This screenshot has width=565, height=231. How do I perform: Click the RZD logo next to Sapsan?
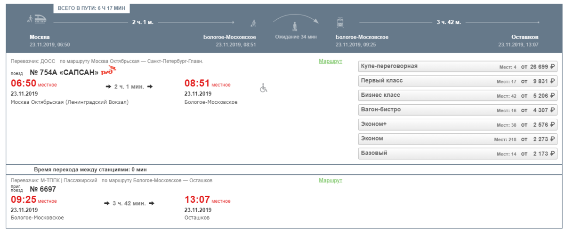pyautogui.click(x=108, y=71)
